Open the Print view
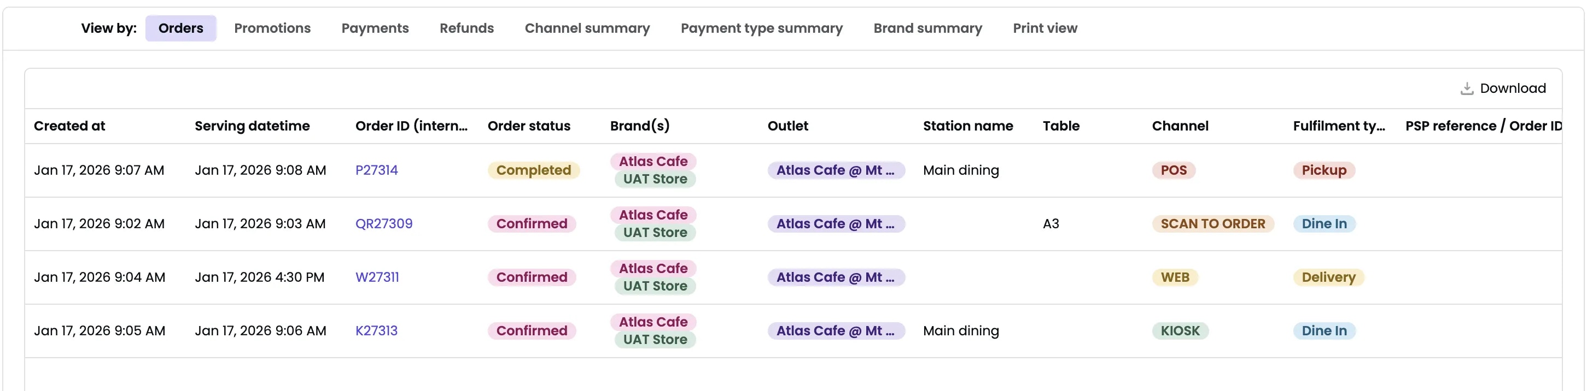The height and width of the screenshot is (391, 1587). (1046, 28)
